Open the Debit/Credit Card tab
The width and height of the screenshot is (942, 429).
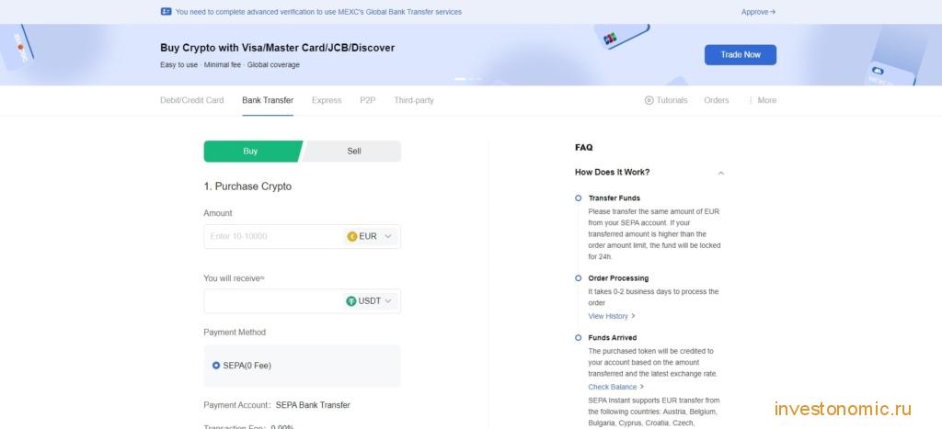191,100
